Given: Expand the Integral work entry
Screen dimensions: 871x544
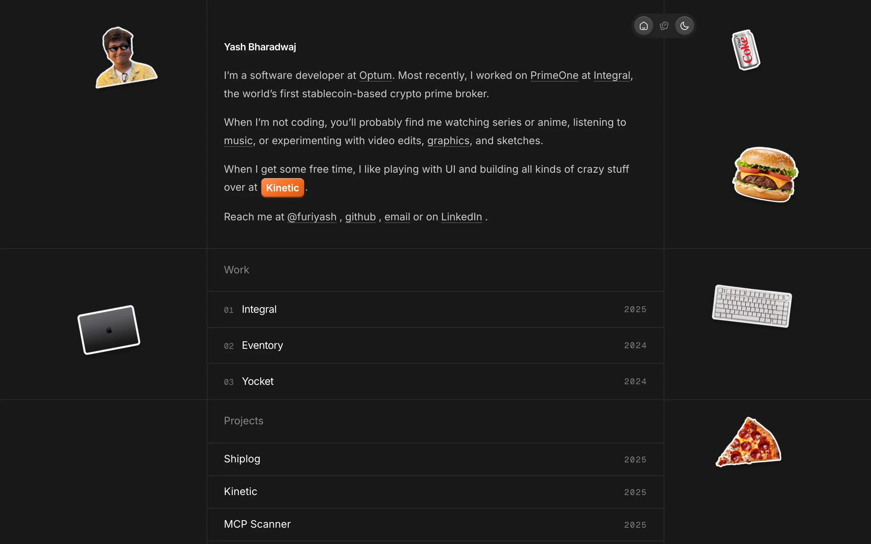Looking at the screenshot, I should (x=435, y=309).
